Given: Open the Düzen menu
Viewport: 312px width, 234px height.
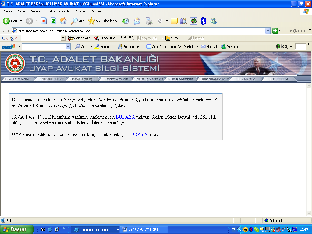Looking at the screenshot, I should 21,11.
